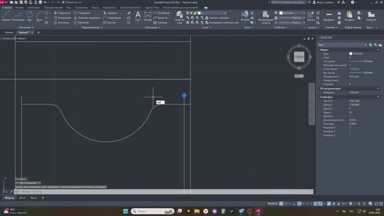Toggle МОДЕЛЬ space in status bar

(272, 204)
